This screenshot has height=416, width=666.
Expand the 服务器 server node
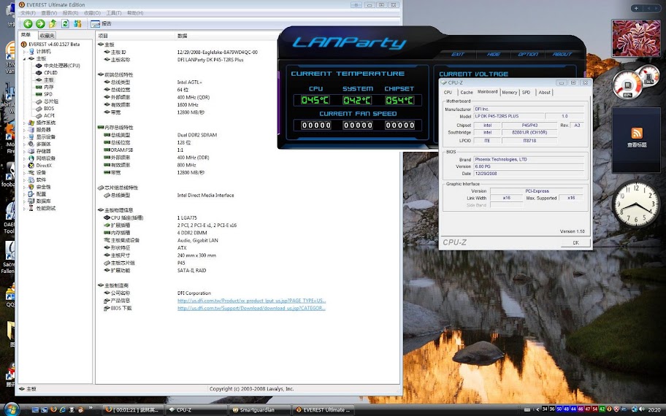[24, 130]
